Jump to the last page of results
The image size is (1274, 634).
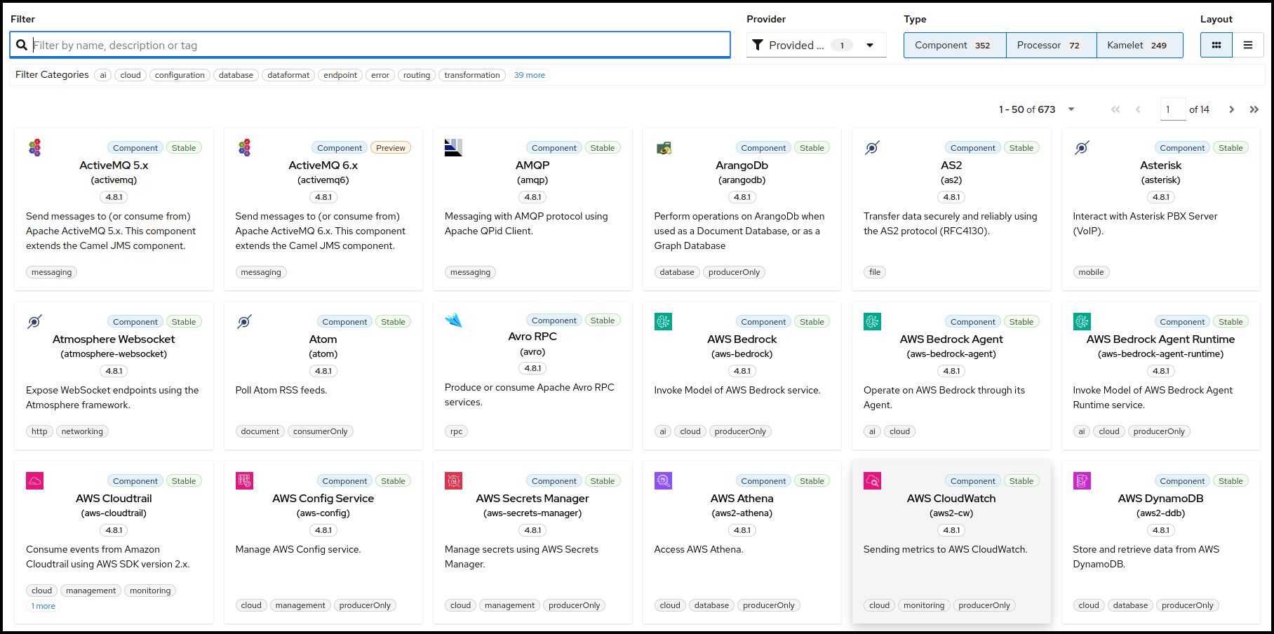pos(1255,109)
